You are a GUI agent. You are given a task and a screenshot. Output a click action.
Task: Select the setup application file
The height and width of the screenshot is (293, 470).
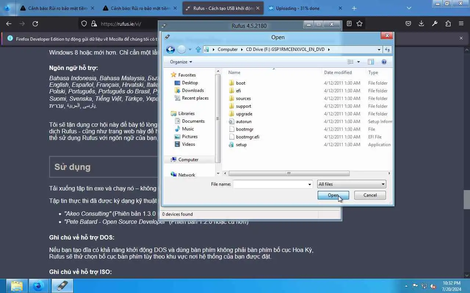pos(241,145)
